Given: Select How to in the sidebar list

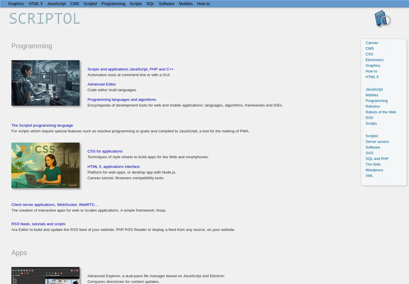Looking at the screenshot, I should [x=371, y=71].
